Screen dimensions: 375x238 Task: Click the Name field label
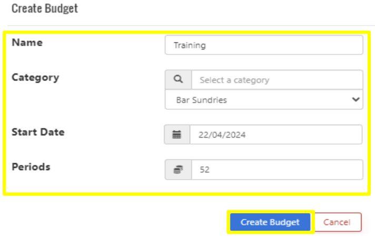(27, 43)
